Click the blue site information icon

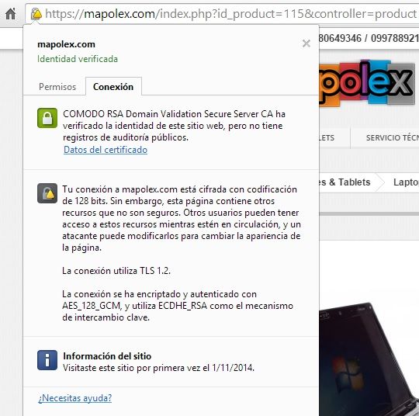tap(47, 360)
